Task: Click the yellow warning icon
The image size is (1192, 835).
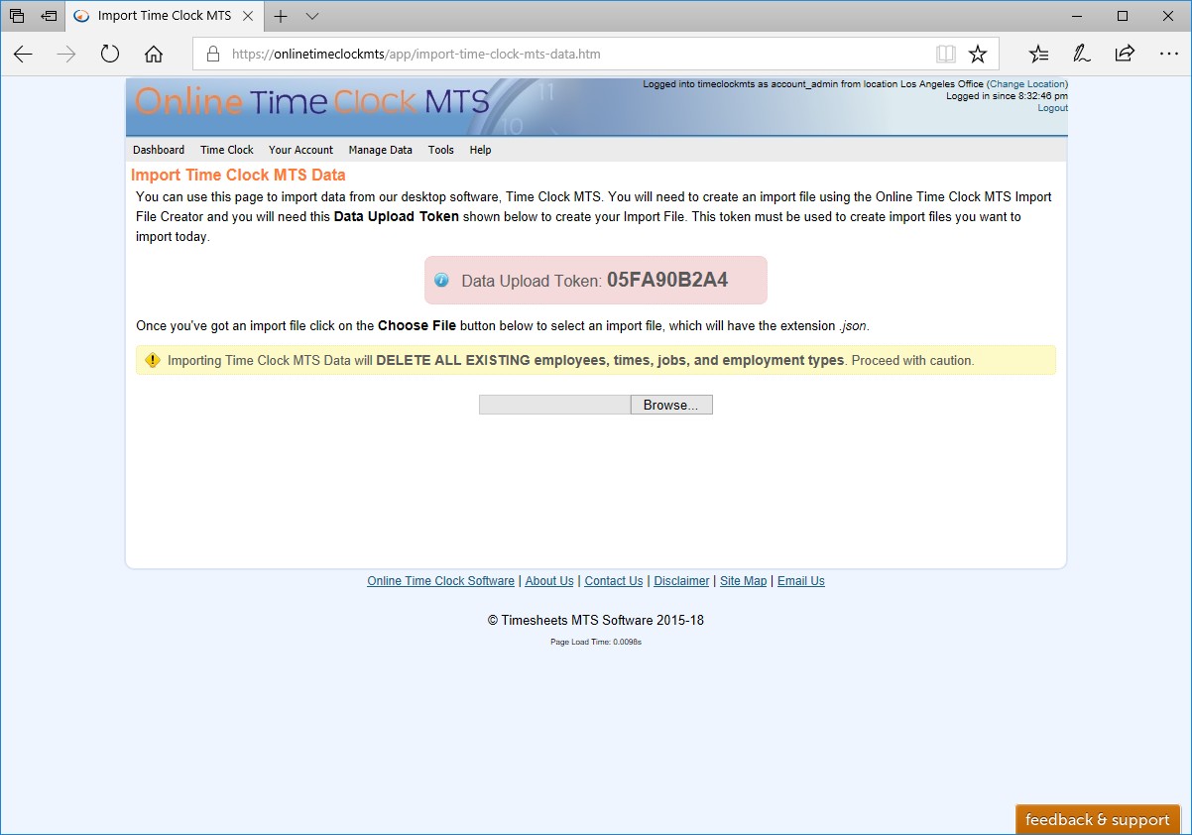Action: (152, 360)
